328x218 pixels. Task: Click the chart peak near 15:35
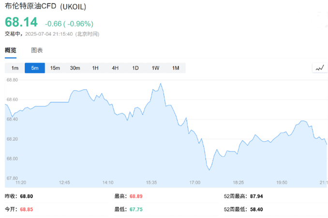pyautogui.click(x=161, y=83)
